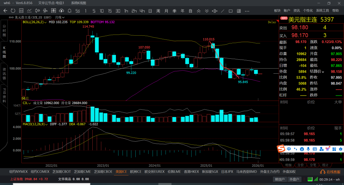
Task: Open the Sogou toolbox grid icon
Action: pos(334,149)
